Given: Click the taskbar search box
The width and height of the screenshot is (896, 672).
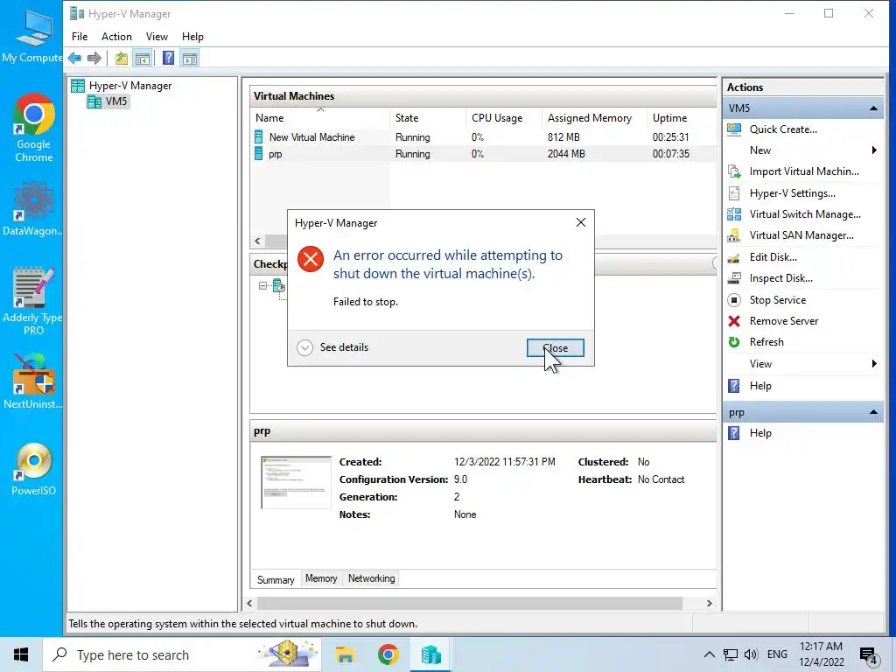Looking at the screenshot, I should pos(182,654).
